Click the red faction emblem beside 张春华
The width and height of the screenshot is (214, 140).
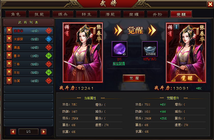click(x=49, y=31)
